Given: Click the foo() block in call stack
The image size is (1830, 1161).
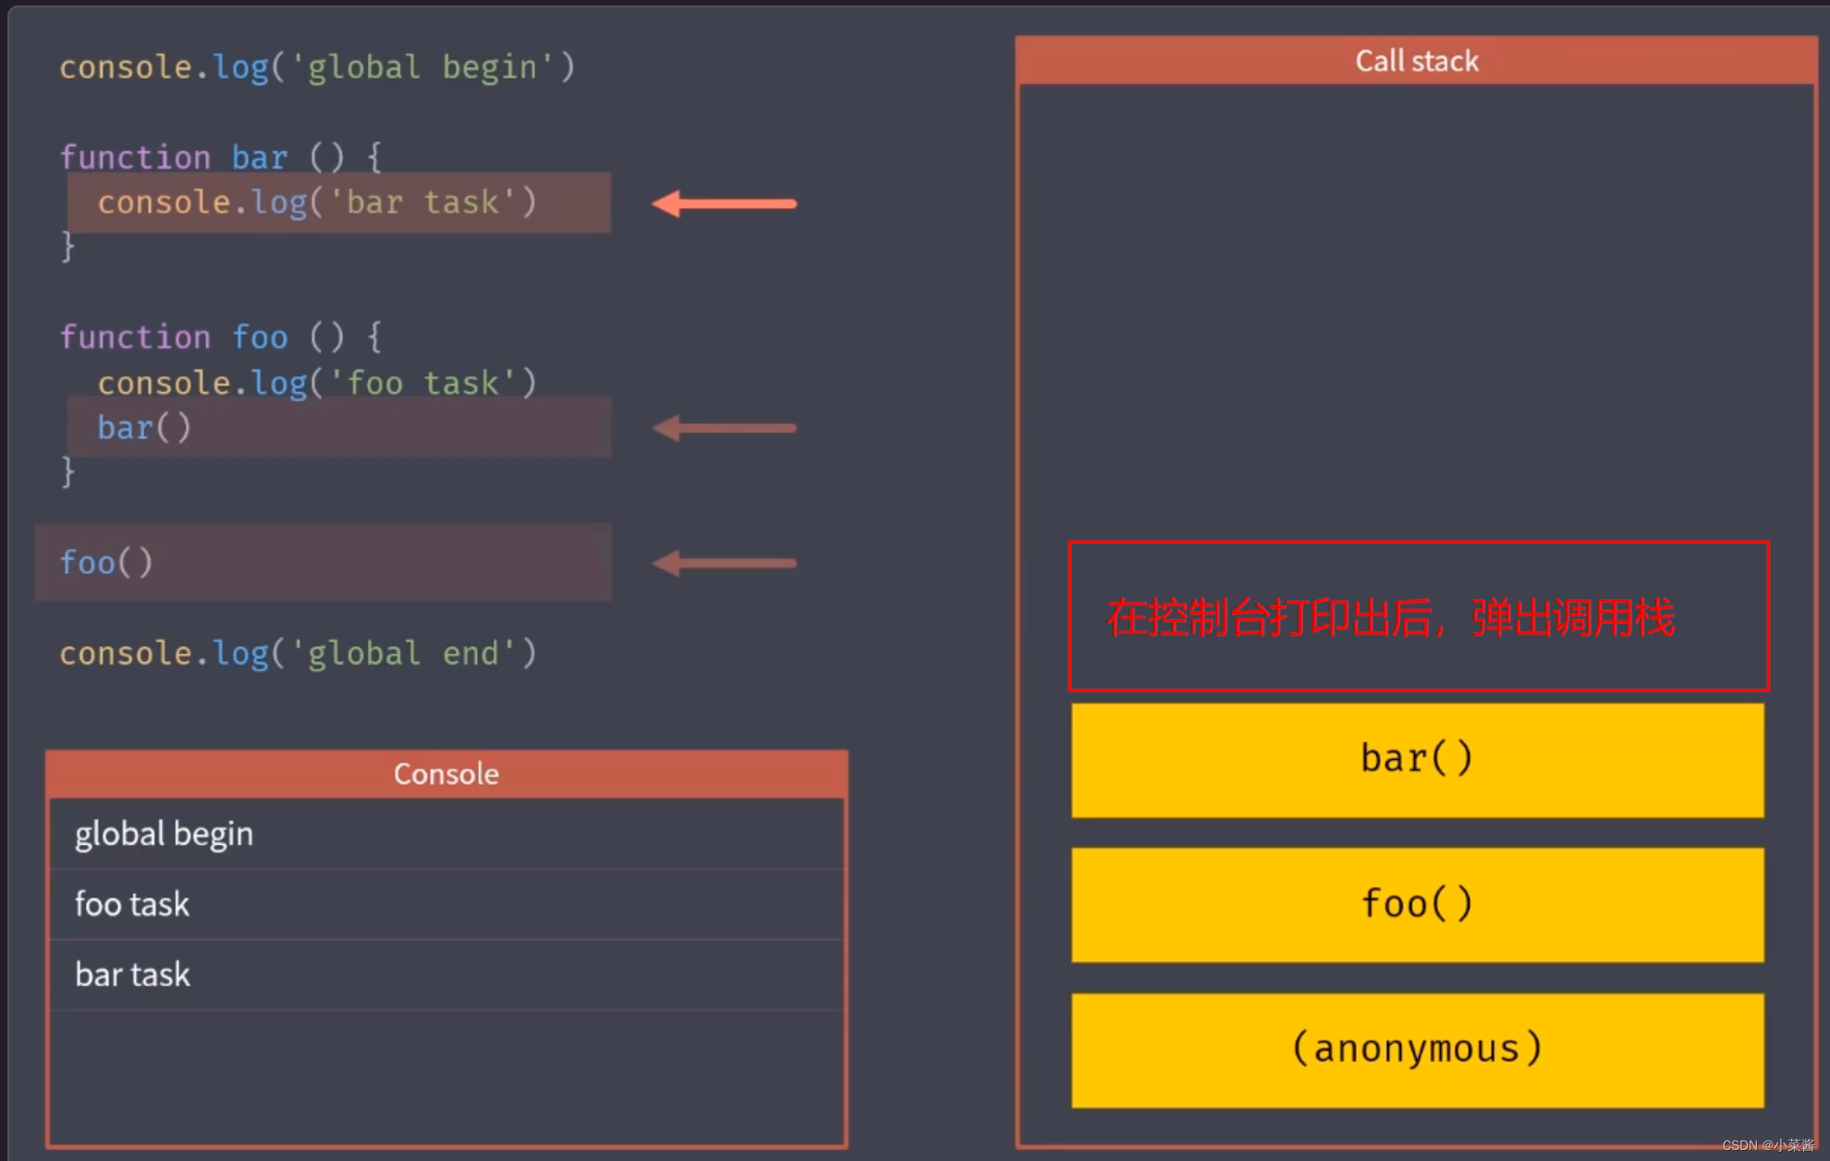Looking at the screenshot, I should click(1417, 904).
